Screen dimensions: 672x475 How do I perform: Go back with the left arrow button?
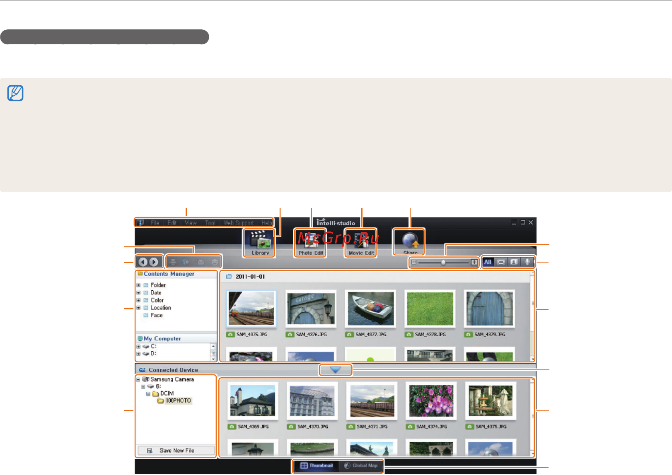tap(143, 262)
